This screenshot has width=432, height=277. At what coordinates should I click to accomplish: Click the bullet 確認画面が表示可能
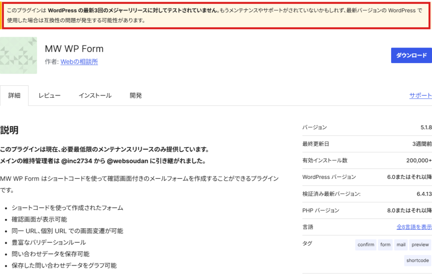[x=39, y=219]
